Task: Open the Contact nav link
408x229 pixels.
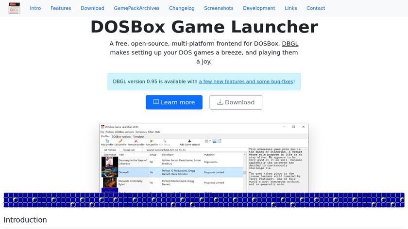Action: tap(316, 8)
